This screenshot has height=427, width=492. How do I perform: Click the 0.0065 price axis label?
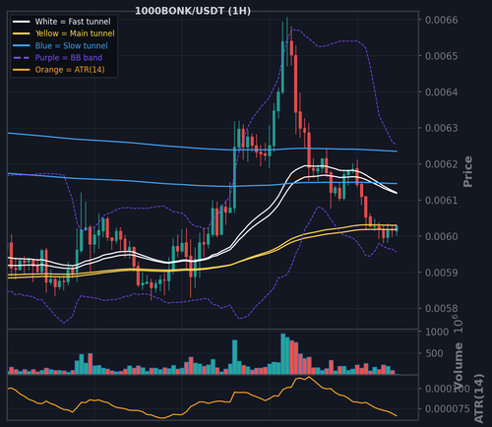442,56
